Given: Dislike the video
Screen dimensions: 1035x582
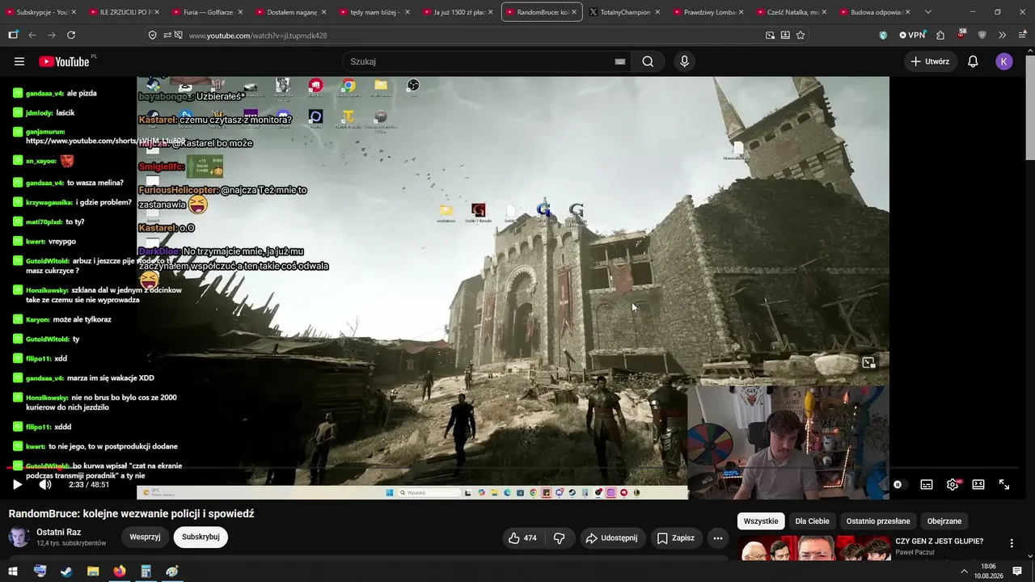Looking at the screenshot, I should 559,538.
